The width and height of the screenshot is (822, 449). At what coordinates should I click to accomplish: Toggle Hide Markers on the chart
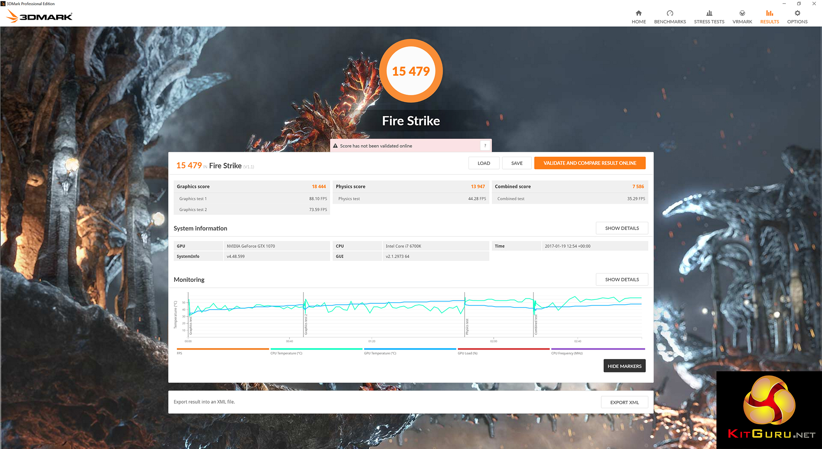tap(624, 366)
